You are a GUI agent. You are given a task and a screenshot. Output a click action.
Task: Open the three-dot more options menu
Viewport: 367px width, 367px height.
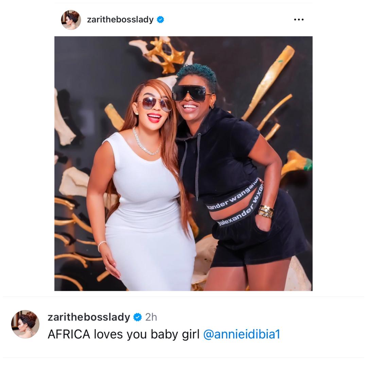[299, 20]
